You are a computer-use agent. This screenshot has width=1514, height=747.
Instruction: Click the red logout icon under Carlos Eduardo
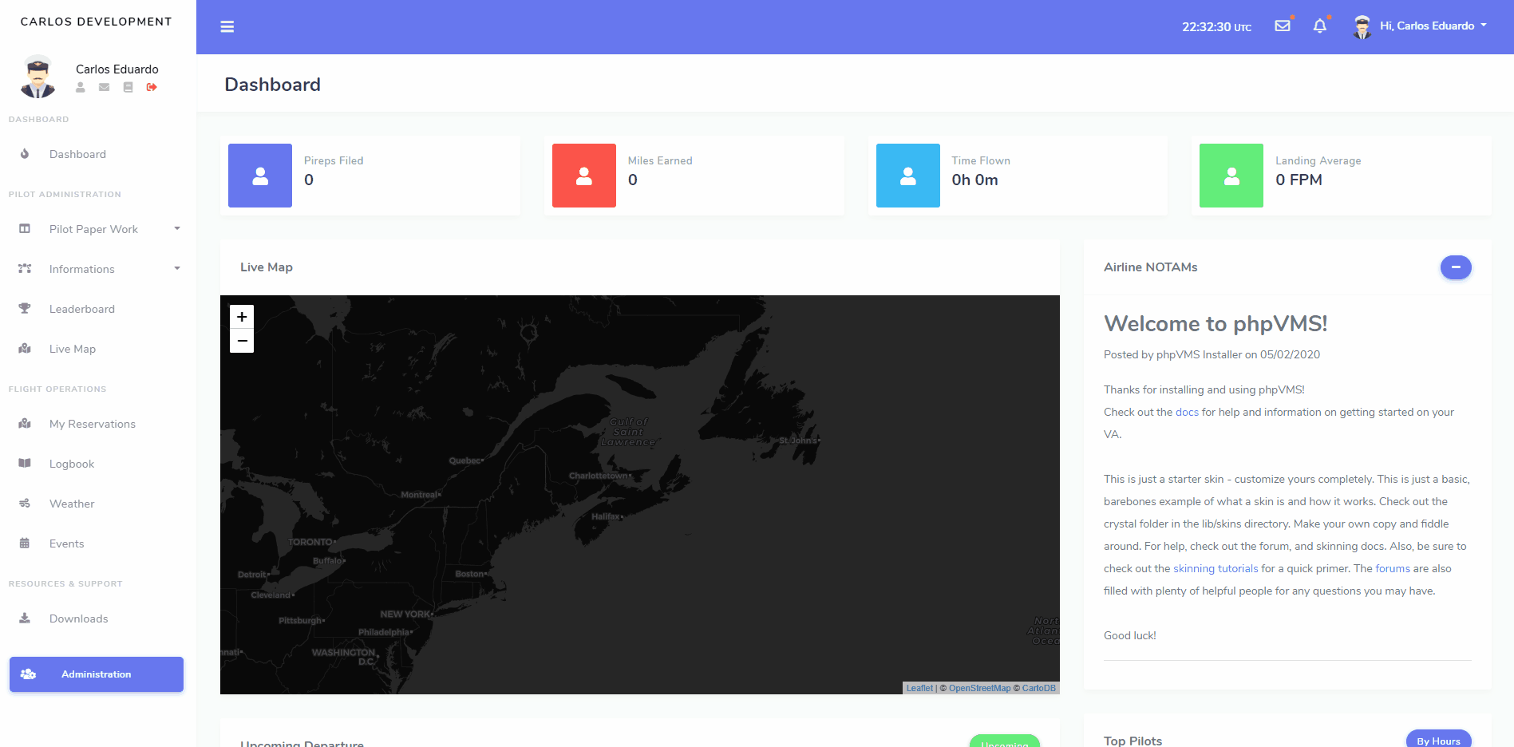click(152, 87)
